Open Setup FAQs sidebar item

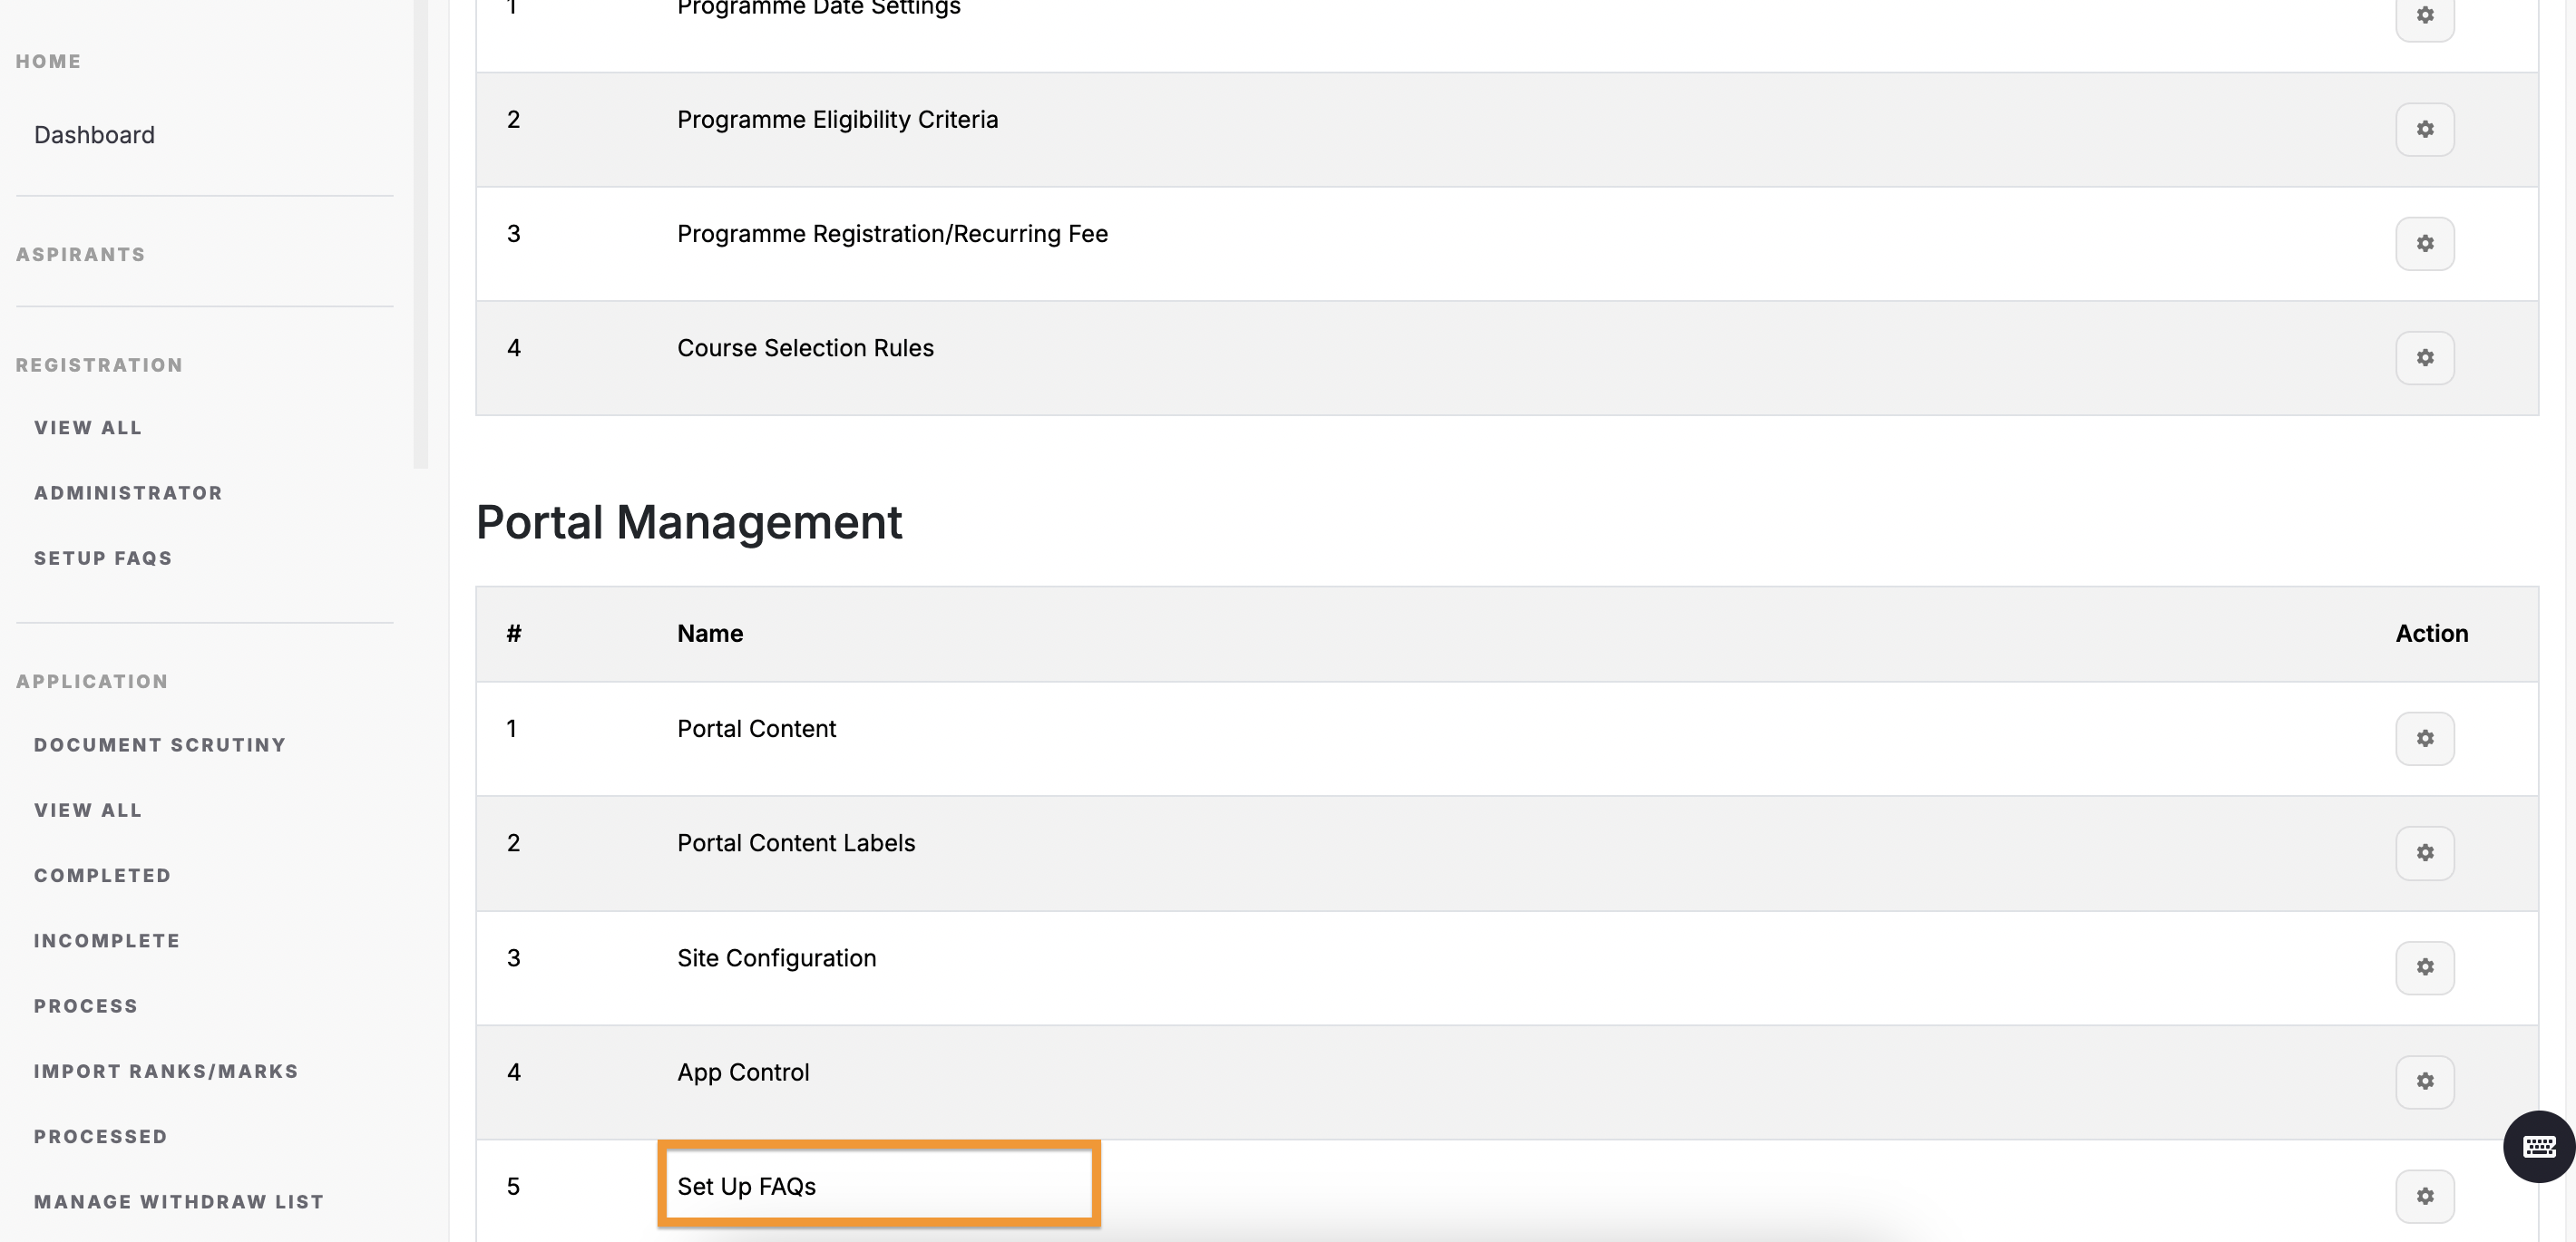click(103, 558)
